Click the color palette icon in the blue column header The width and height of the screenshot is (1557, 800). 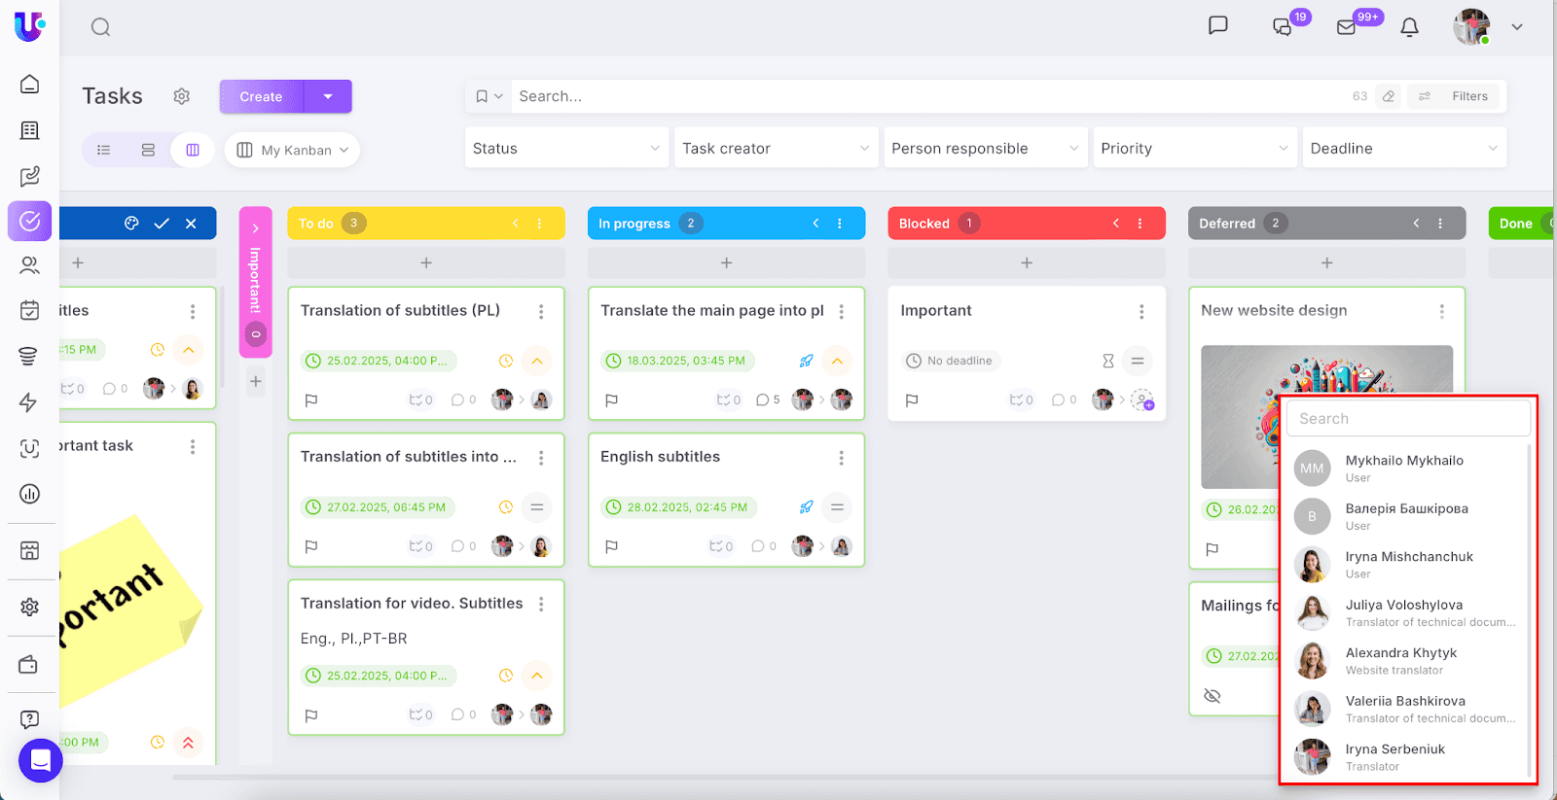131,224
